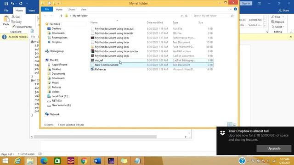Open the Word File tab
Screen dimensions: 294x165
coord(6,11)
